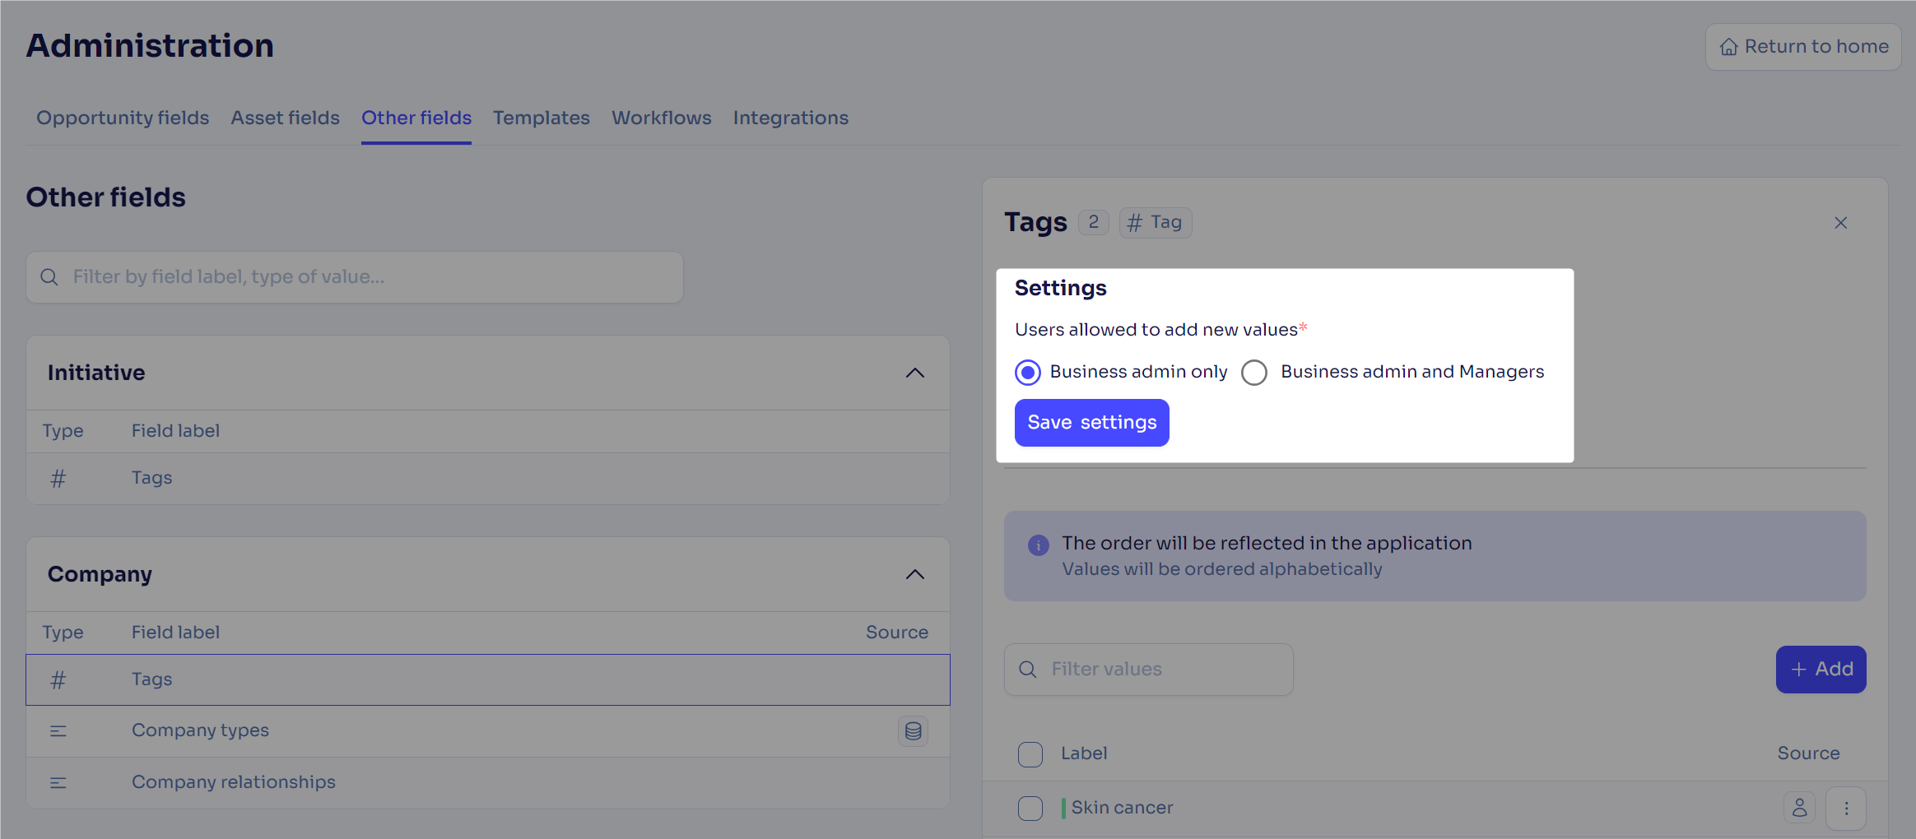Switch to the Other fields tab
Screen dimensions: 1916x839
pyautogui.click(x=416, y=118)
